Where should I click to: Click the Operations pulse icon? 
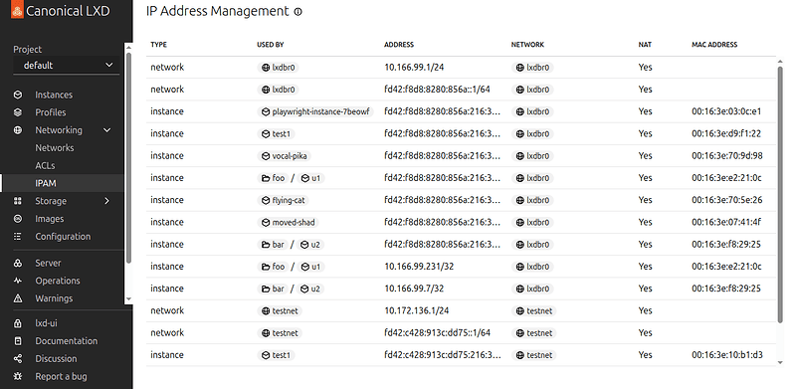pyautogui.click(x=18, y=281)
